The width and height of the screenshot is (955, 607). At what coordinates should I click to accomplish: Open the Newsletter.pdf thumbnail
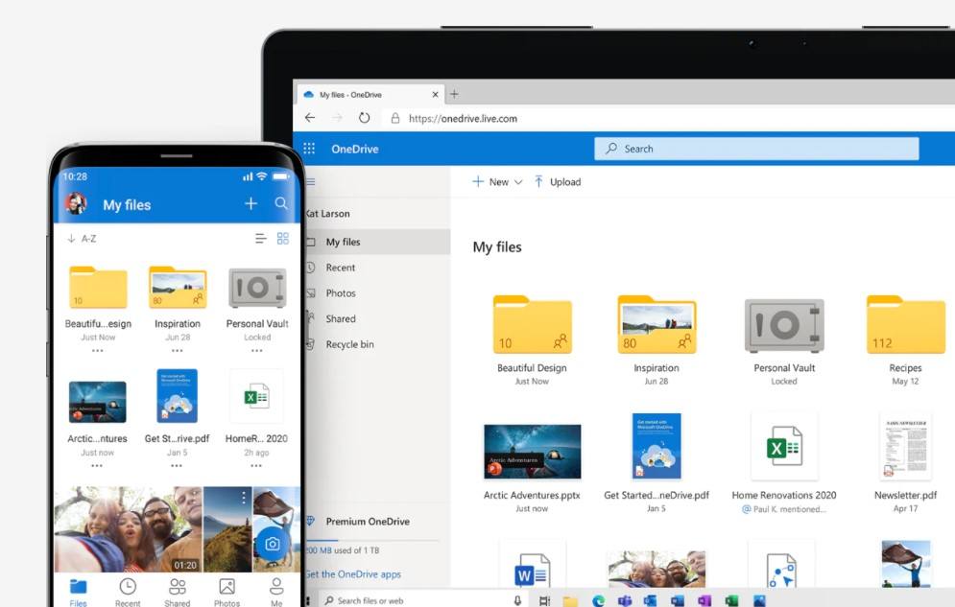coord(906,447)
